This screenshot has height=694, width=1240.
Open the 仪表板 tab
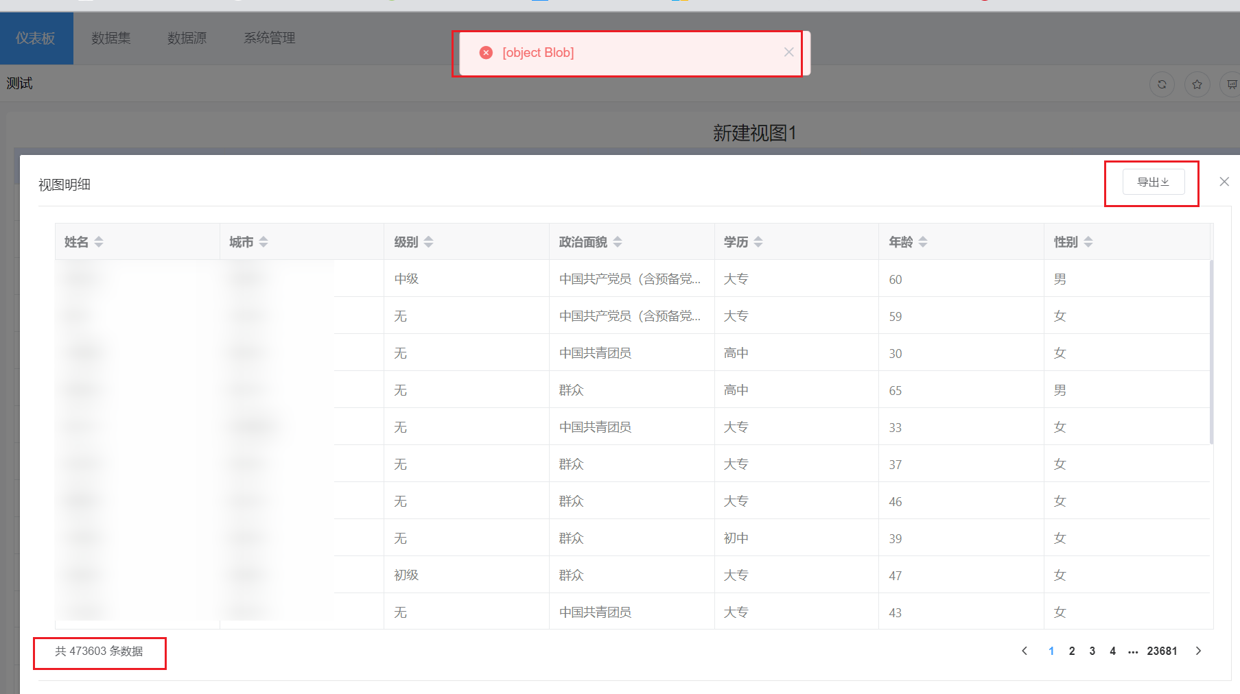pyautogui.click(x=36, y=38)
